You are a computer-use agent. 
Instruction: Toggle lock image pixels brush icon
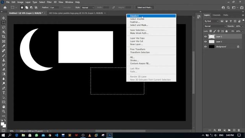pyautogui.click(x=215, y=31)
